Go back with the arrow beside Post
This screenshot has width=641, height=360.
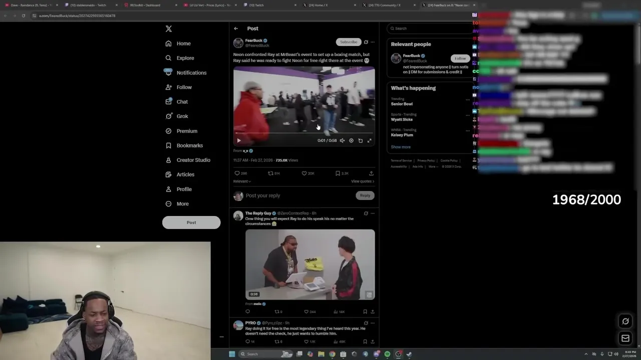tap(236, 28)
